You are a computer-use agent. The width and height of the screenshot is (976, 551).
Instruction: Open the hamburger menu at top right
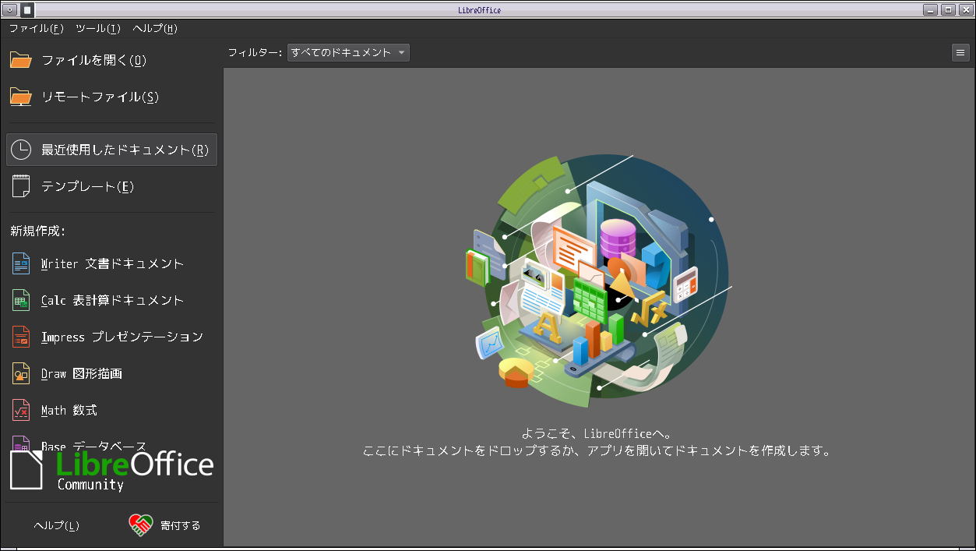click(x=960, y=53)
